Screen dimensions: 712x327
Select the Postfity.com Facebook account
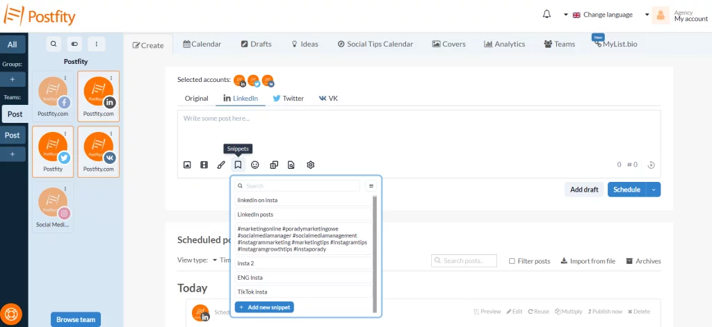[x=53, y=96]
